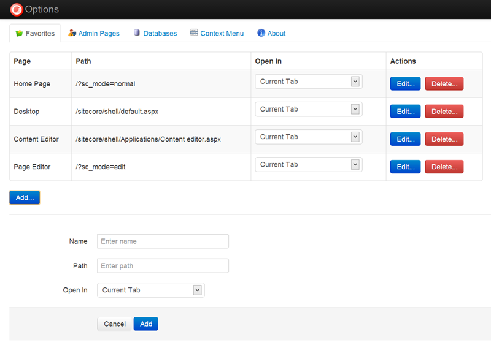Click the Admin Pages user icon
This screenshot has height=342, width=491.
coord(72,33)
